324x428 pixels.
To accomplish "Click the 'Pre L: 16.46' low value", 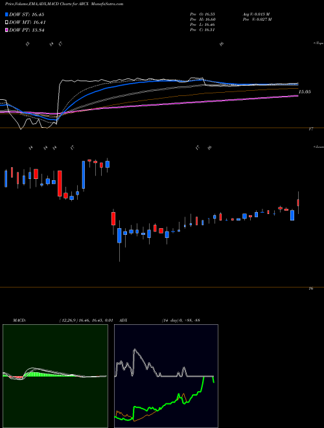I will pyautogui.click(x=203, y=25).
